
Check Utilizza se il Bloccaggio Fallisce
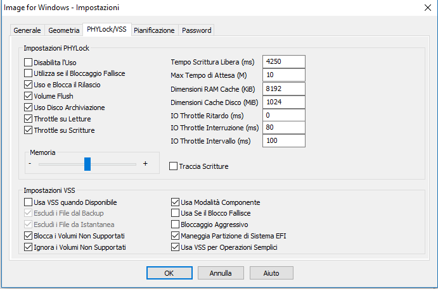click(29, 73)
